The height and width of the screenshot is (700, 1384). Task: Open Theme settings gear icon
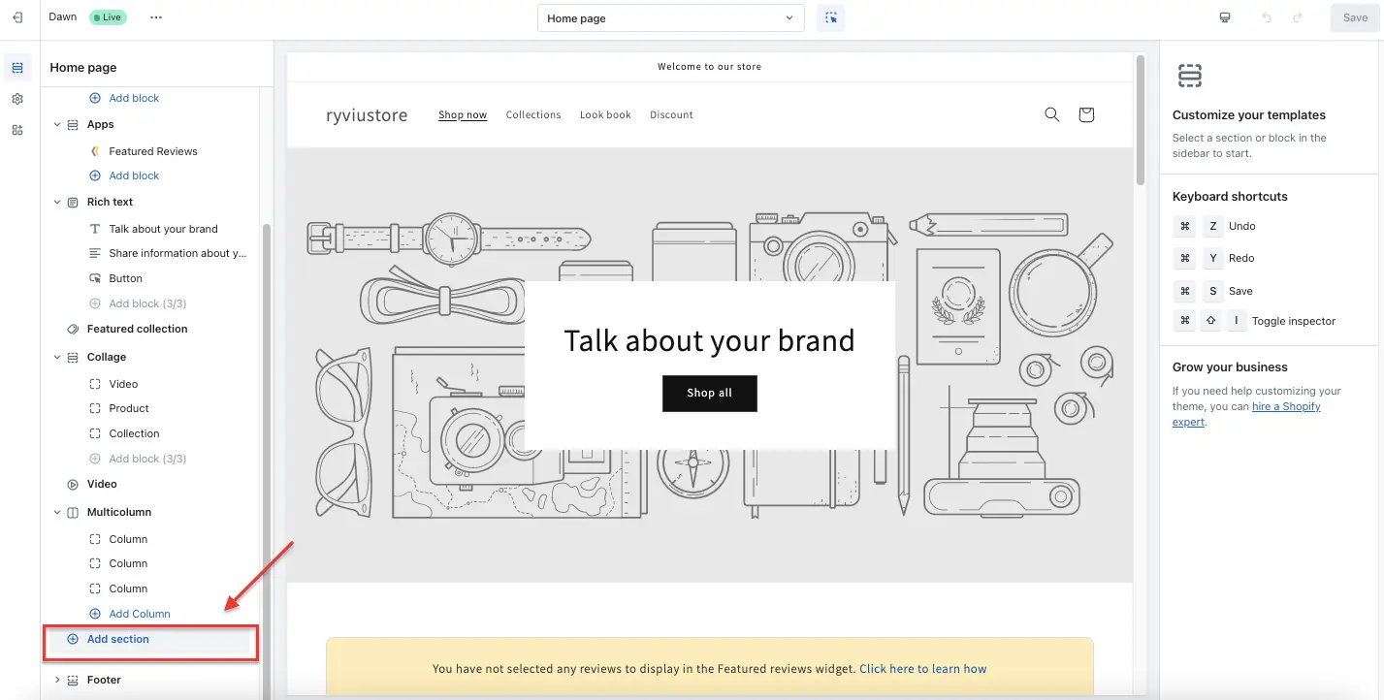coord(16,98)
